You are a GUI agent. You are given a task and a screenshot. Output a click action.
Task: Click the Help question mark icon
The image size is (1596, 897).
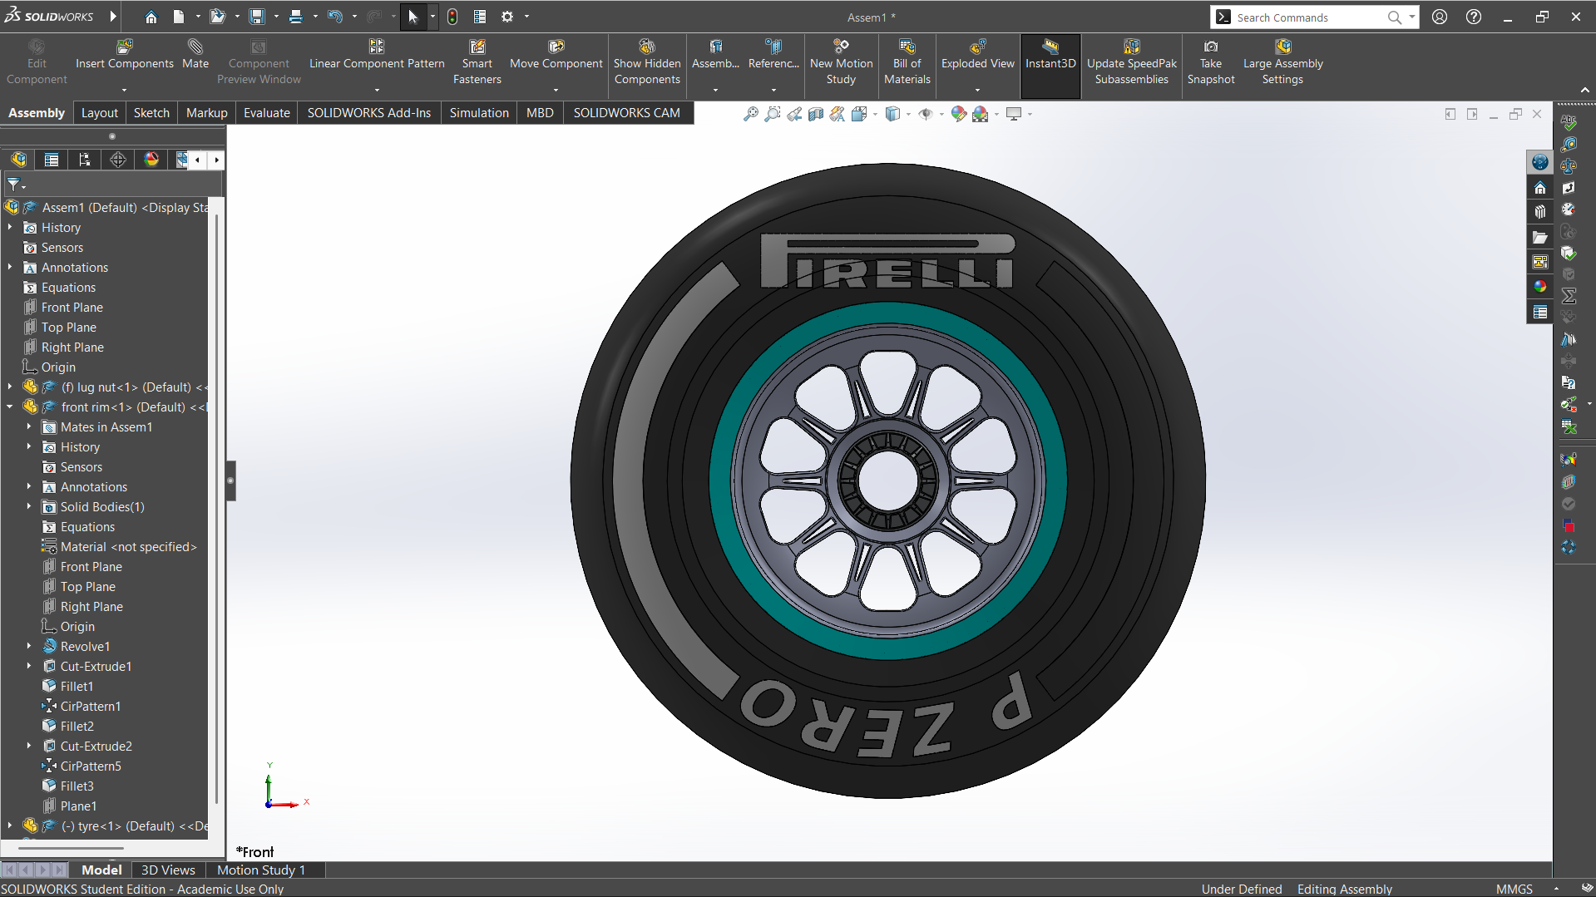(x=1473, y=17)
